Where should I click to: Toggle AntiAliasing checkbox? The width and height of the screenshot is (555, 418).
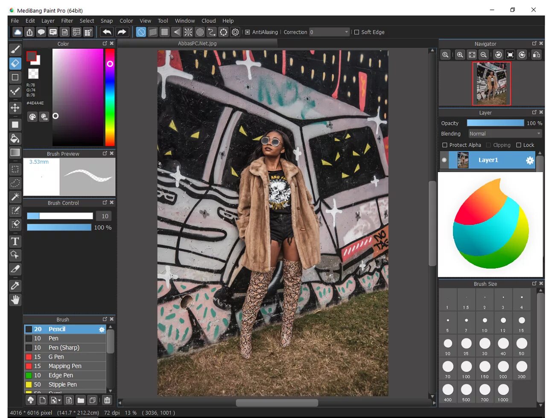[x=247, y=32]
